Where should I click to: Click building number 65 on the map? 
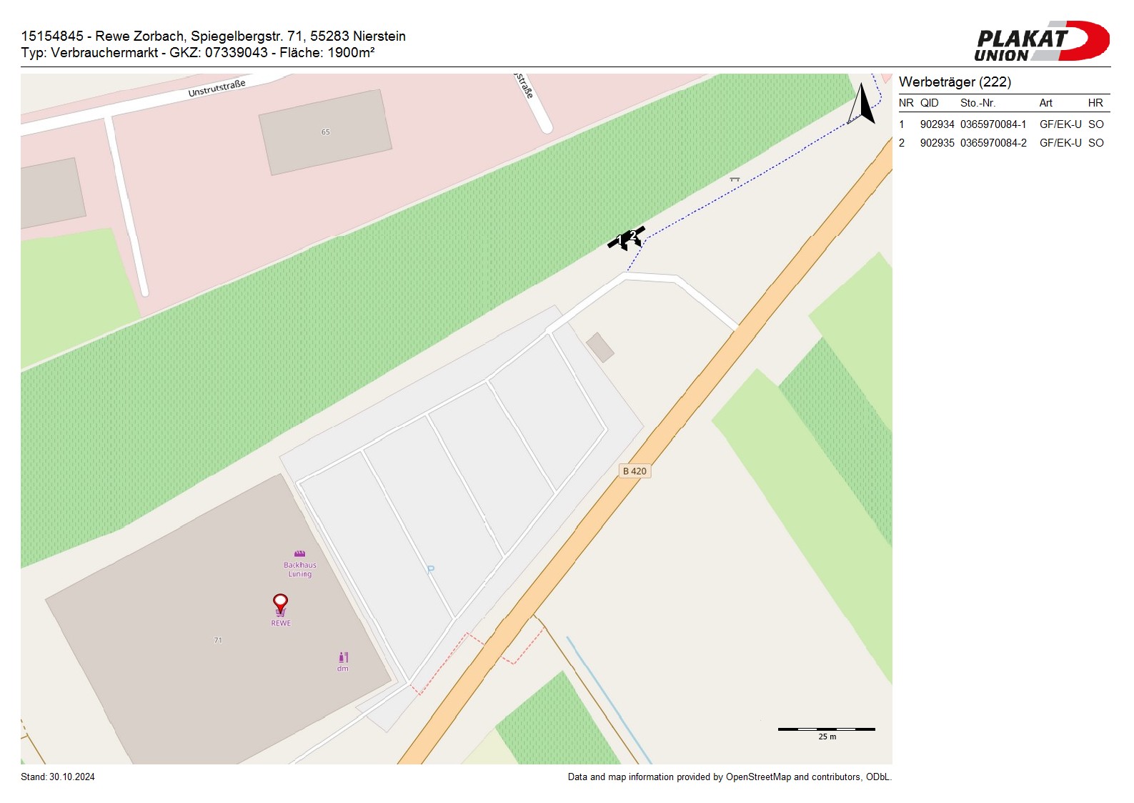(325, 132)
